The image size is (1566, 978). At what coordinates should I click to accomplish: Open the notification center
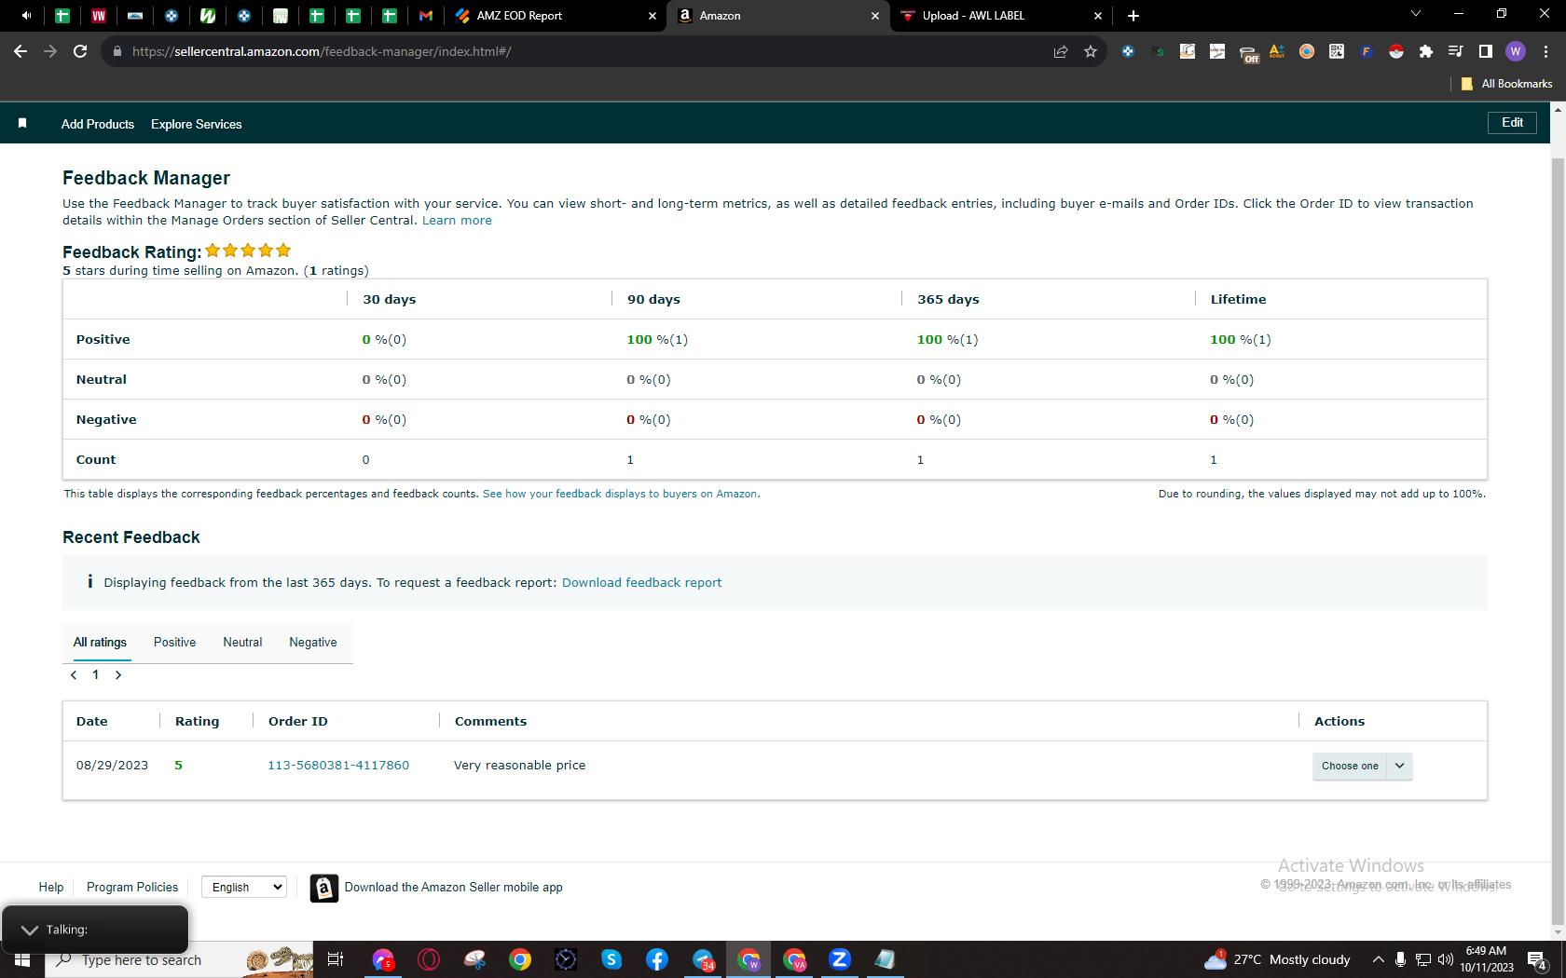pos(1538,959)
